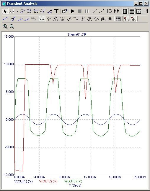Select the V(OUT3) (V) curve label
Image resolution: width=150 pixels, height=191 pixels.
click(73, 181)
